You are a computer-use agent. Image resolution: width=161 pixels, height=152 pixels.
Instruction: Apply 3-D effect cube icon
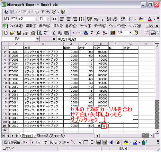pyautogui.click(x=144, y=142)
